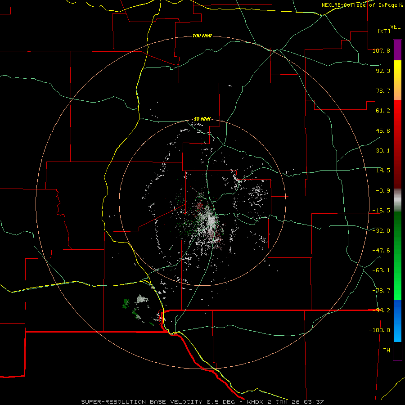Click the gray near-zero segment of the velocity scale
Image resolution: width=405 pixels, height=405 pixels.
397,200
